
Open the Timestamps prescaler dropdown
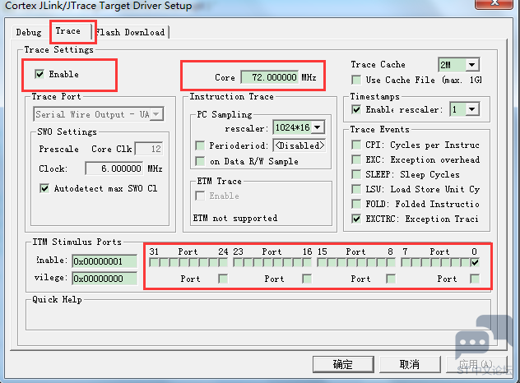coord(472,109)
